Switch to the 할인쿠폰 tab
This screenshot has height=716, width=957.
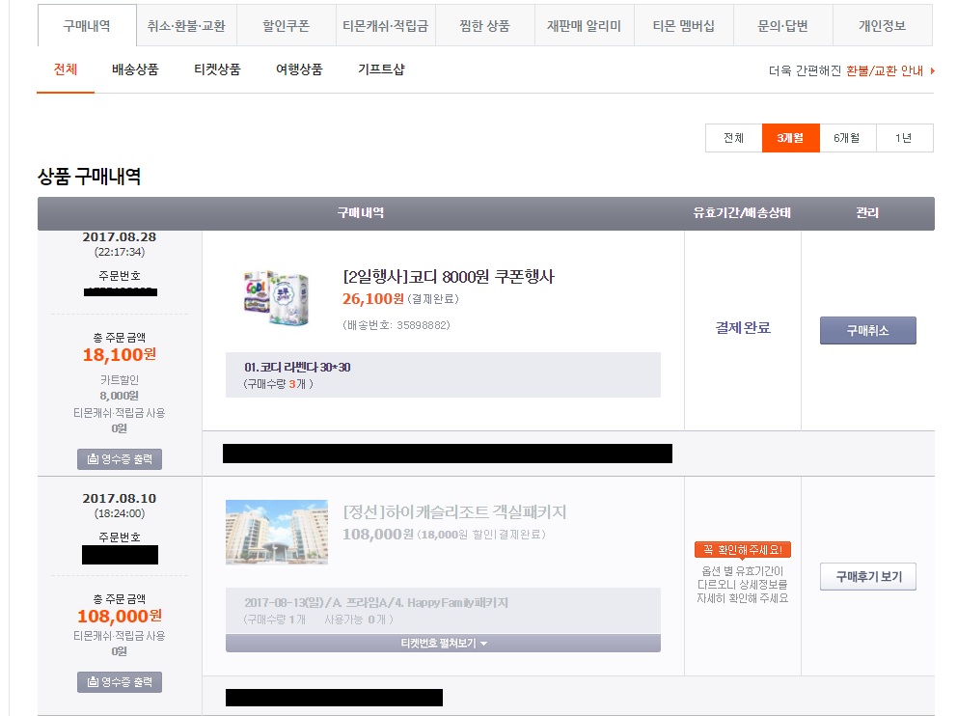pos(286,26)
